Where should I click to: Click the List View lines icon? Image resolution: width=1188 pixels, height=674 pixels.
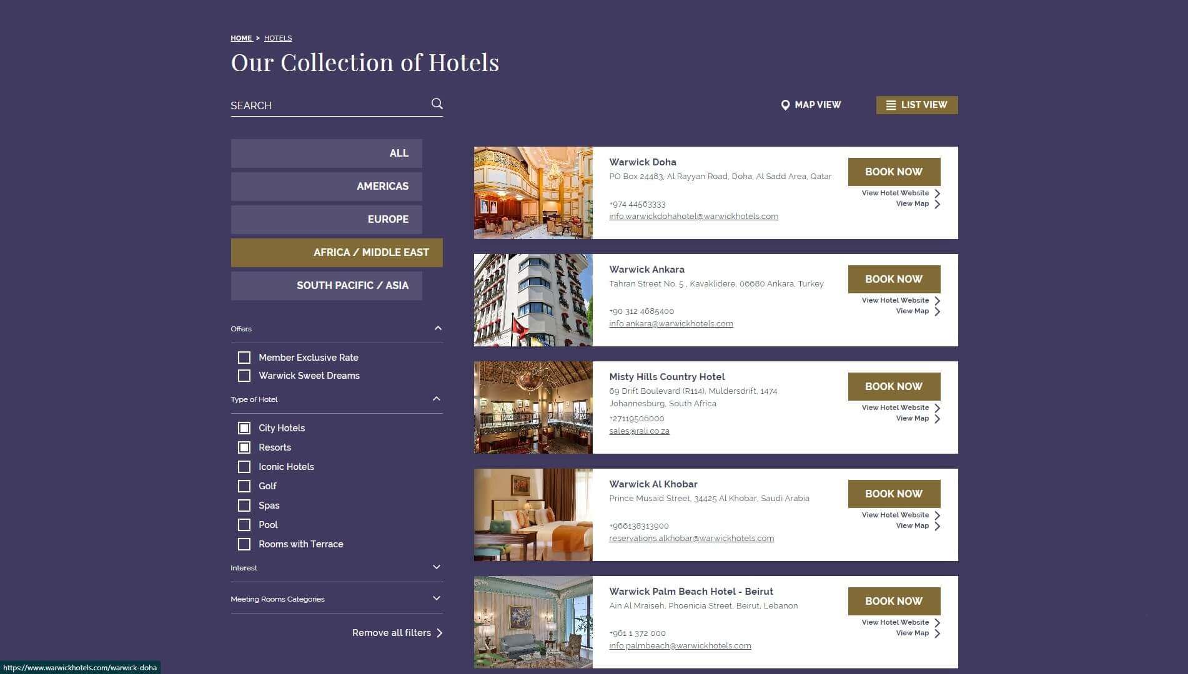point(891,105)
